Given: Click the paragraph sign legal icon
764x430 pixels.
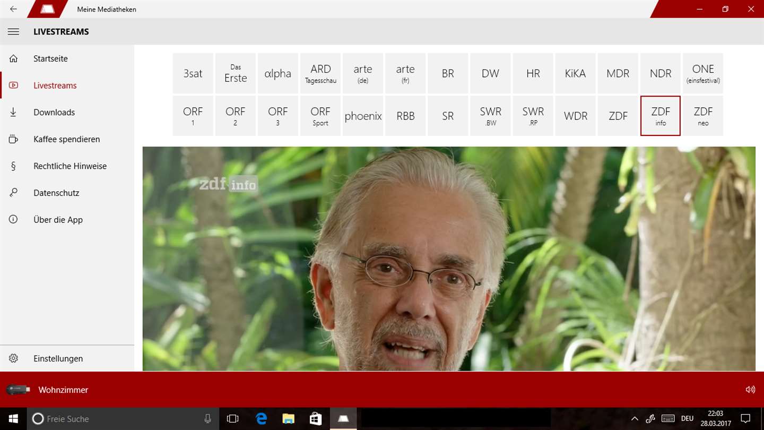Looking at the screenshot, I should (x=13, y=166).
